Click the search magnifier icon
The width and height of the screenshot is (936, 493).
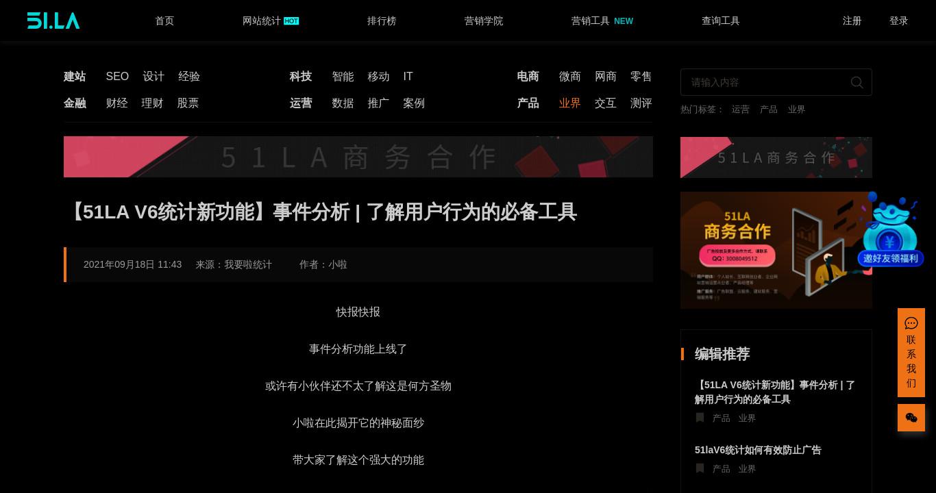[x=857, y=82]
